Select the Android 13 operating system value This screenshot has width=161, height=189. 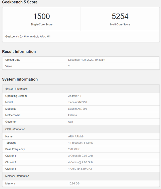pyautogui.click(x=74, y=96)
